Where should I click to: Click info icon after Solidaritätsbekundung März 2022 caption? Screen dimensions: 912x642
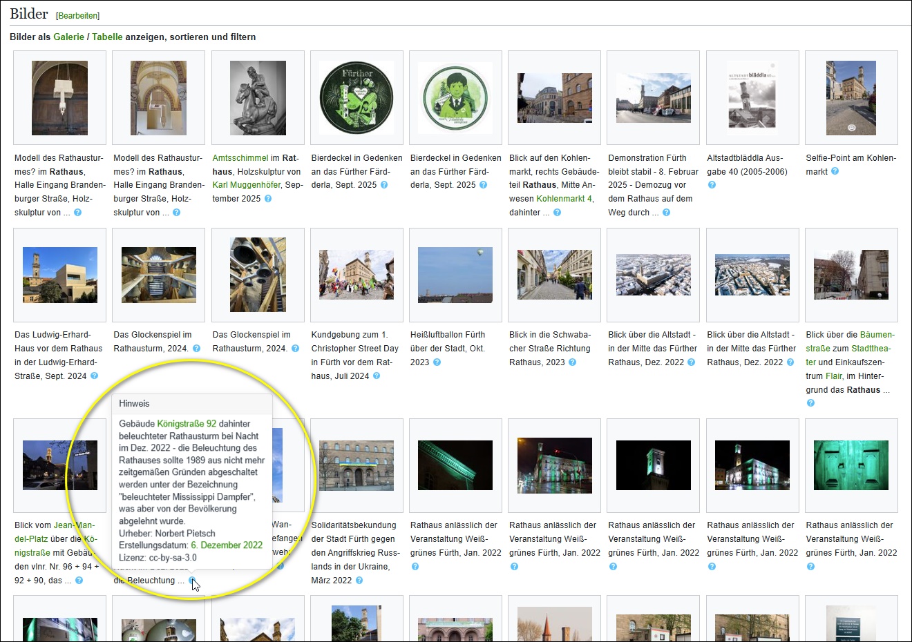tap(359, 581)
